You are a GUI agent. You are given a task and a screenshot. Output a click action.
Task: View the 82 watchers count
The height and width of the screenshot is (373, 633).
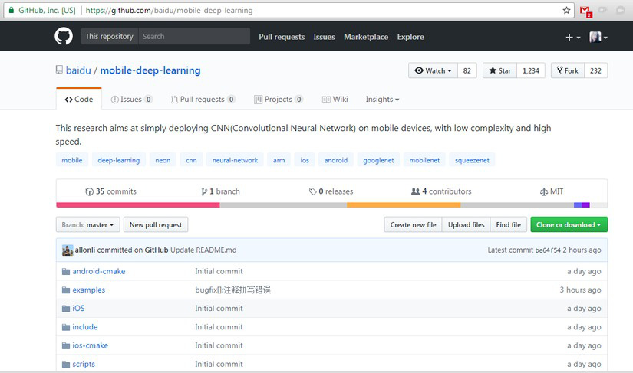467,70
